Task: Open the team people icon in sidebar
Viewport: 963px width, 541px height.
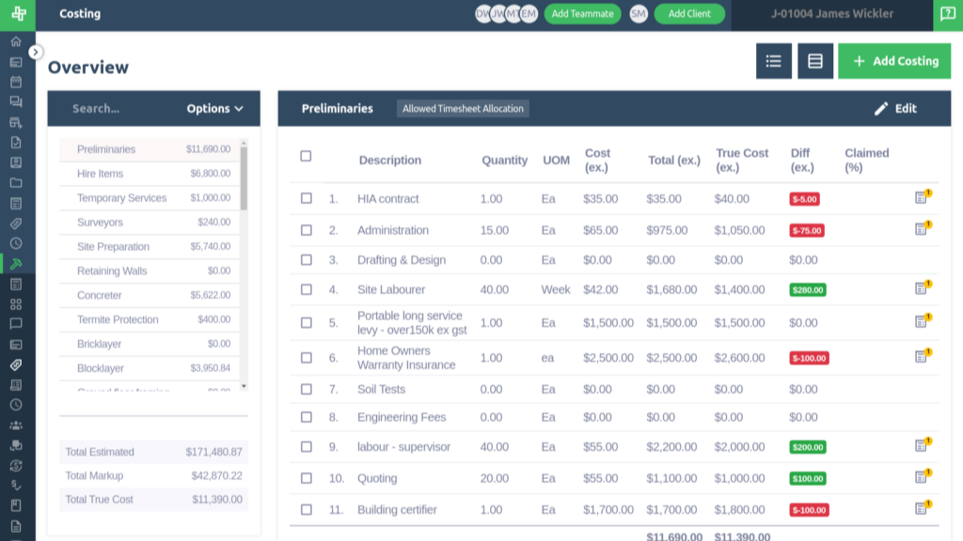Action: coord(16,425)
